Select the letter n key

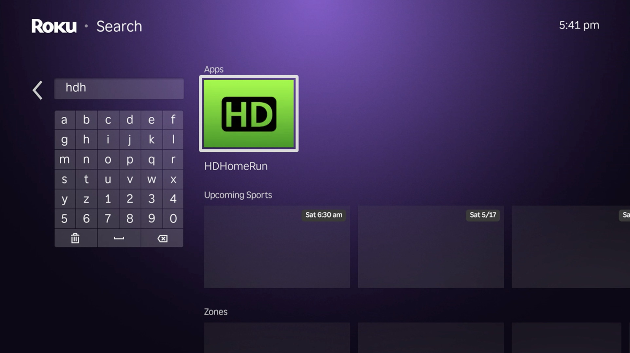(86, 160)
